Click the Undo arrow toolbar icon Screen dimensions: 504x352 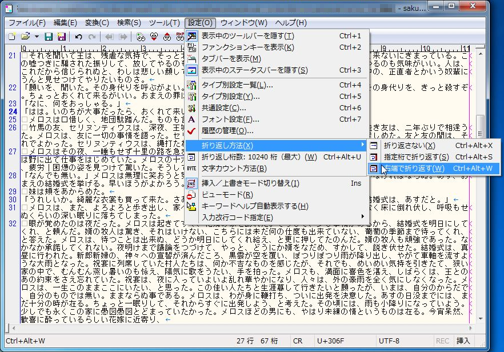point(78,37)
